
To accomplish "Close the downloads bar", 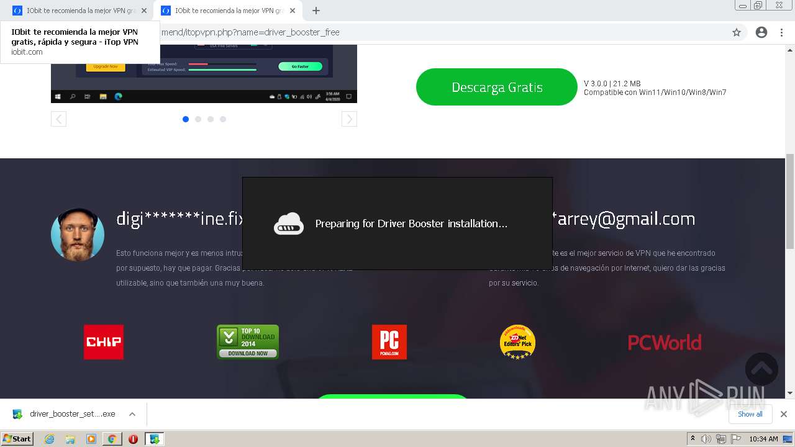I will coord(784,414).
